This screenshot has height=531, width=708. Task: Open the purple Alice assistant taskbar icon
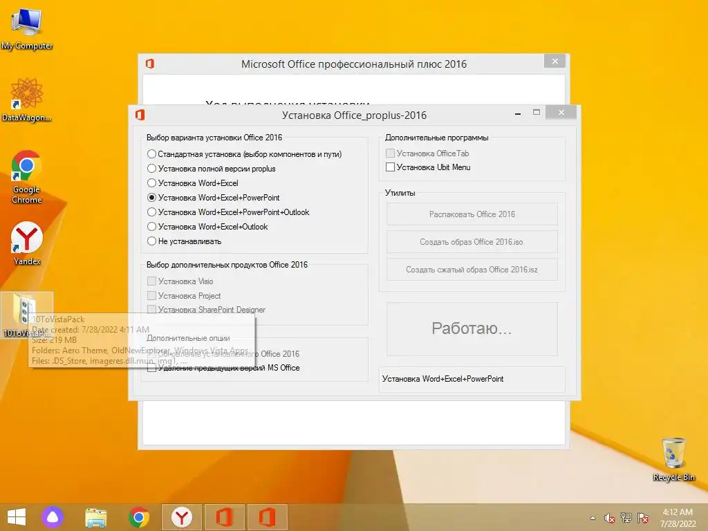[x=53, y=517]
